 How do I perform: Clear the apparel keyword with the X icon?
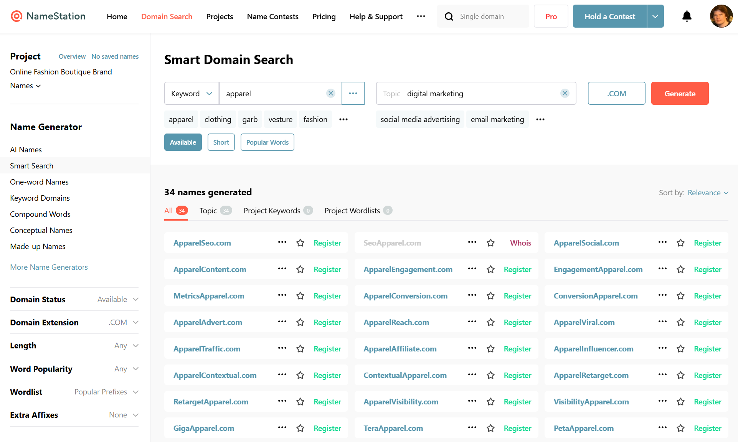coord(330,93)
